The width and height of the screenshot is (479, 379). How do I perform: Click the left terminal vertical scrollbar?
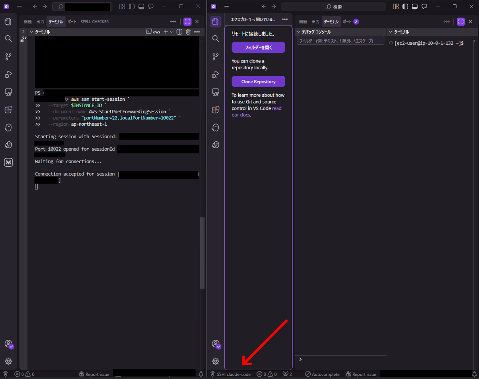point(202,253)
